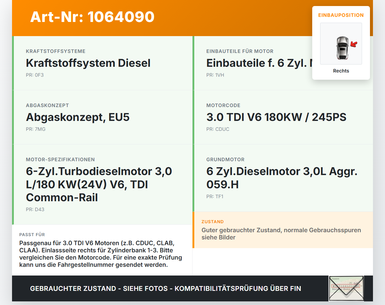This screenshot has width=385, height=305.
Task: Click the PR: 1VH code
Action: (x=215, y=75)
